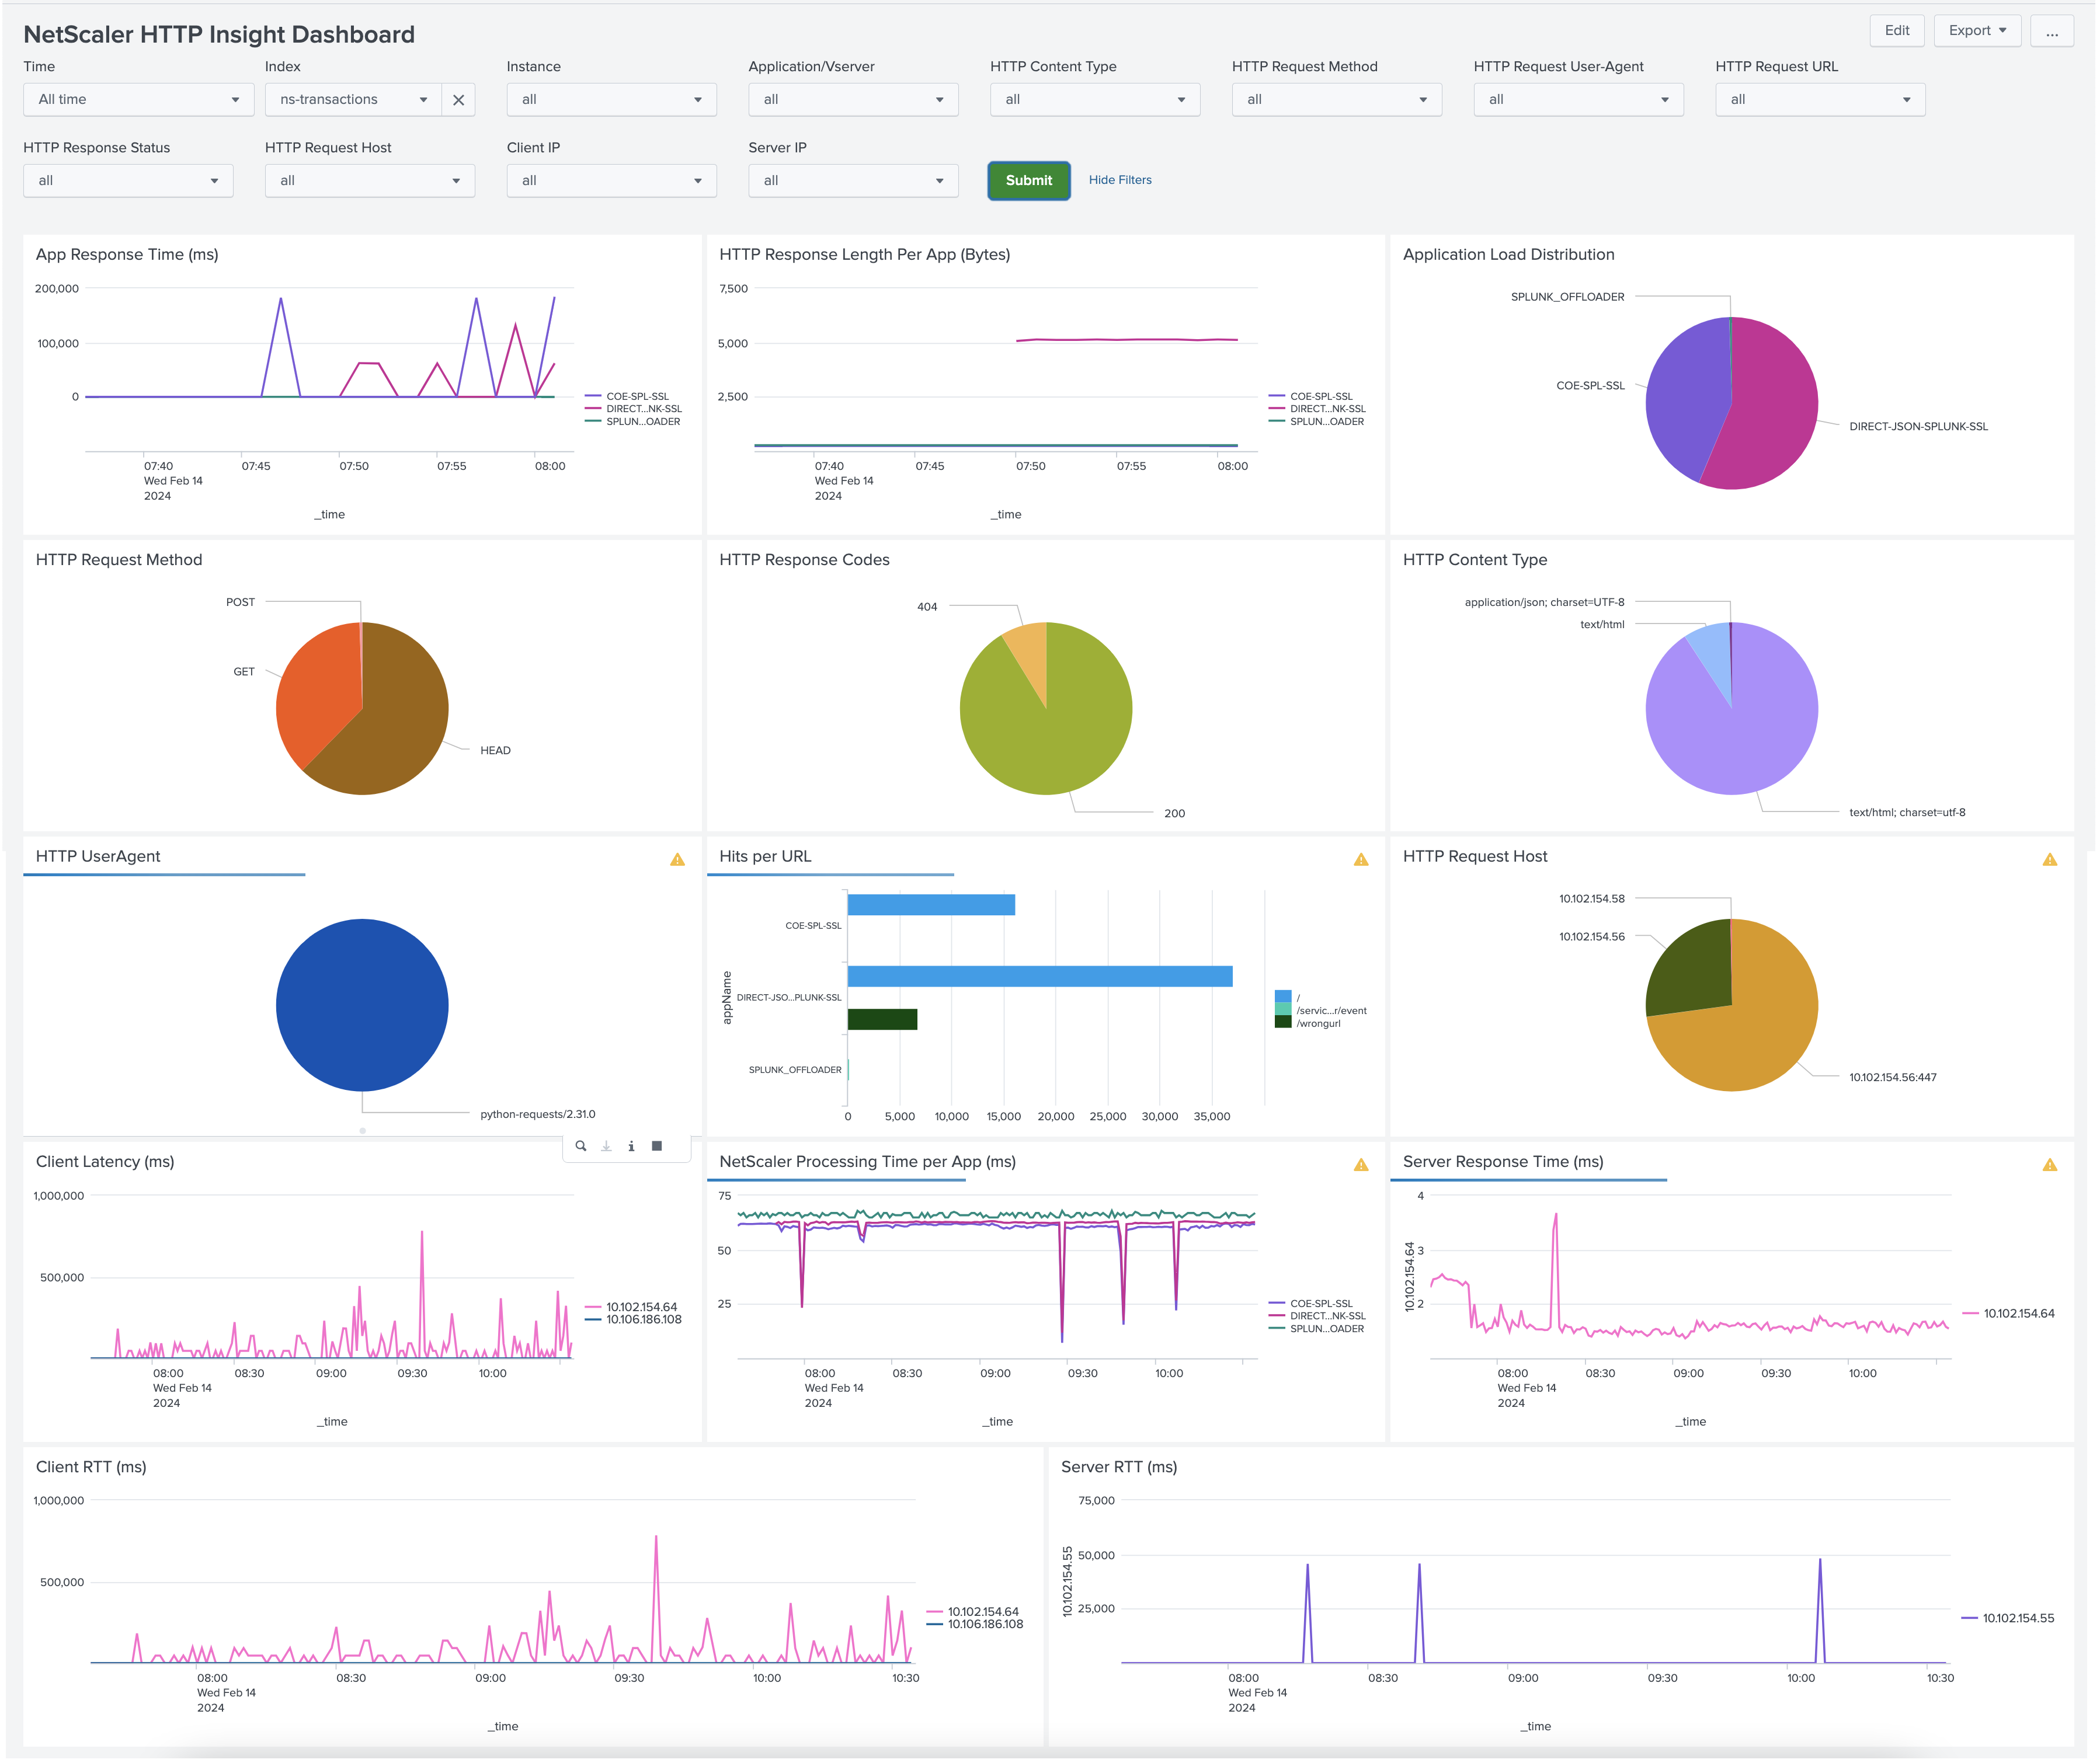This screenshot has height=1763, width=2100.
Task: Toggle DIRECT...NK-SSL legend in App Response Time
Action: click(633, 409)
